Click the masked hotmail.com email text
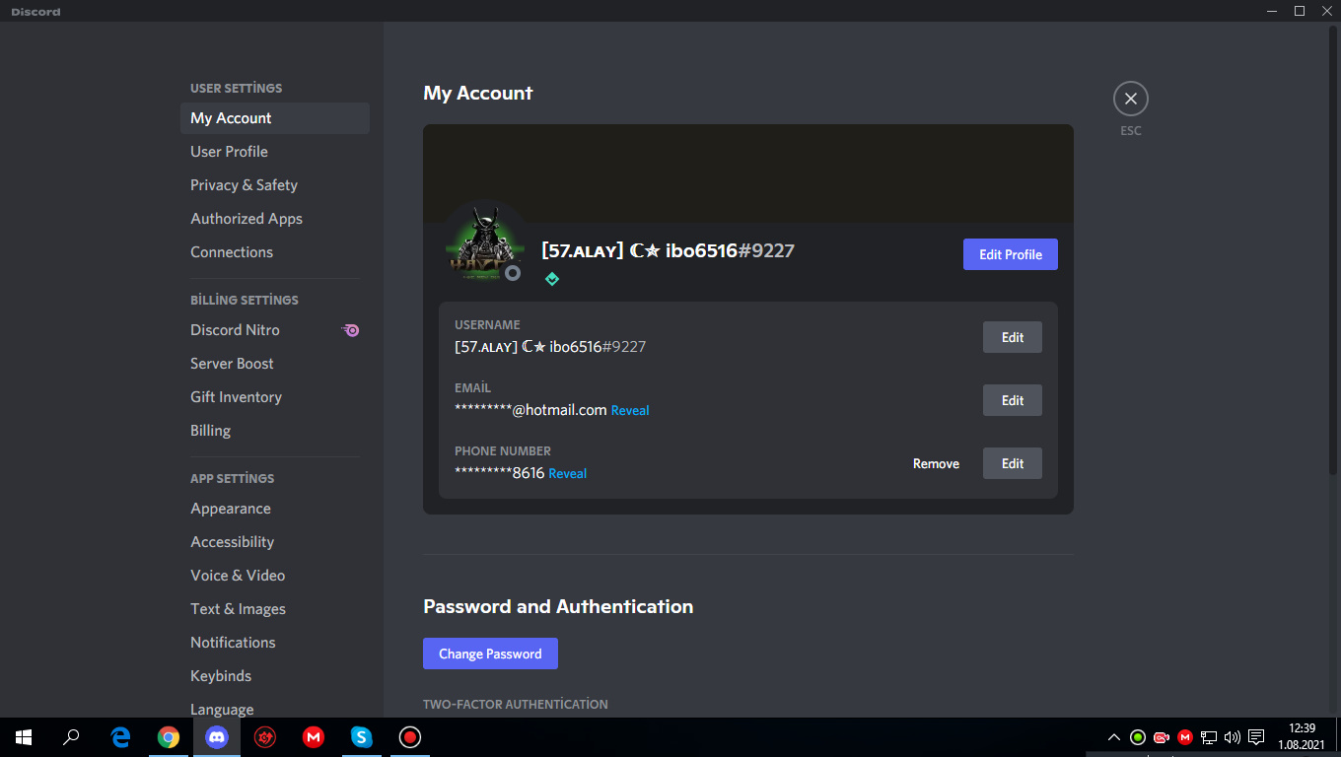The image size is (1341, 757). tap(530, 410)
